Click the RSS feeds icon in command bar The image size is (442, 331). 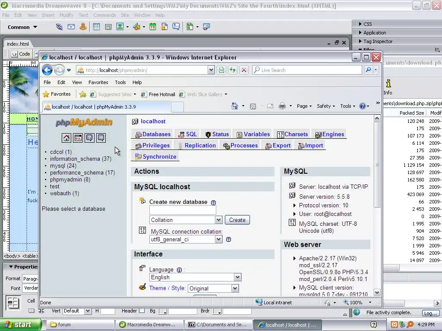pos(253,106)
